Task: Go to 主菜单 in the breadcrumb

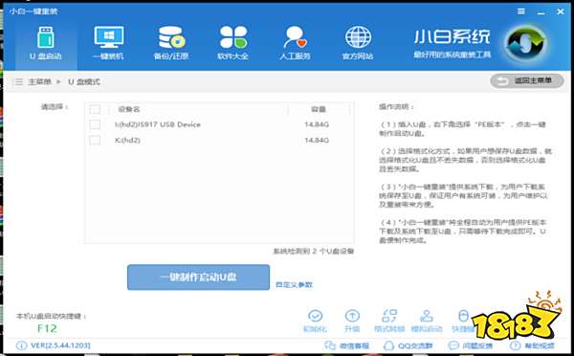Action: [39, 81]
